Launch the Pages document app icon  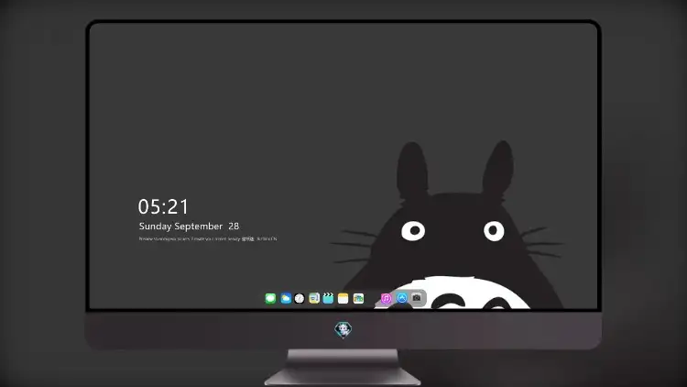(313, 298)
